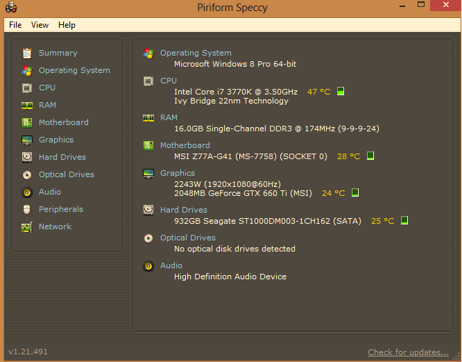Click the window resize grip corner

(x=456, y=356)
